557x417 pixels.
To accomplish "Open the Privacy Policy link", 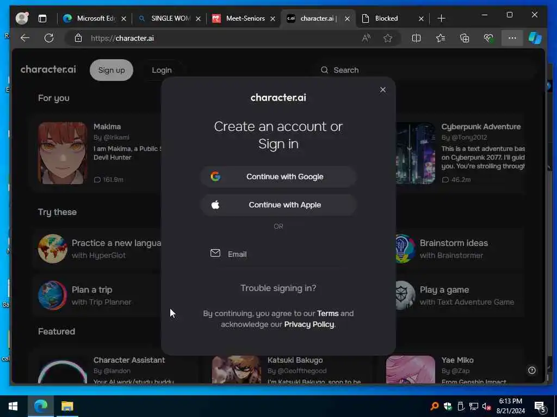I will 309,325.
